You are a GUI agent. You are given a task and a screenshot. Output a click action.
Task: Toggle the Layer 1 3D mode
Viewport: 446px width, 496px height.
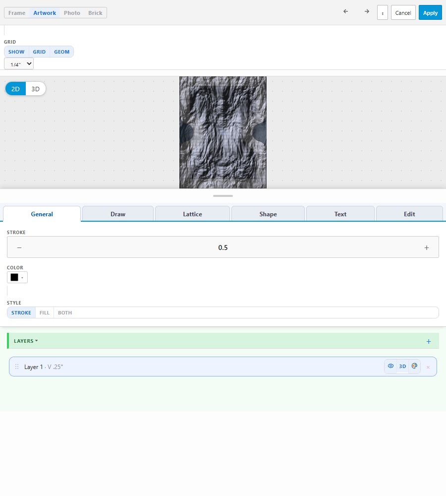pyautogui.click(x=402, y=367)
